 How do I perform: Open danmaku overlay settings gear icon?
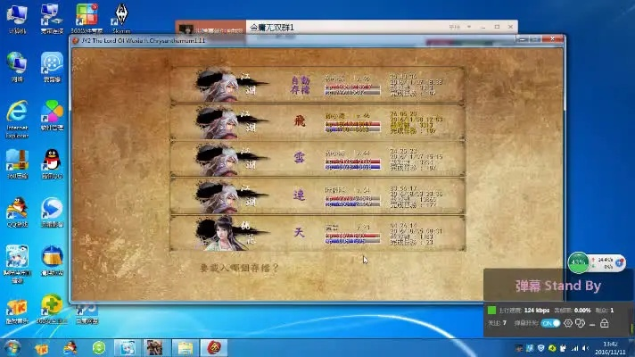pyautogui.click(x=568, y=322)
